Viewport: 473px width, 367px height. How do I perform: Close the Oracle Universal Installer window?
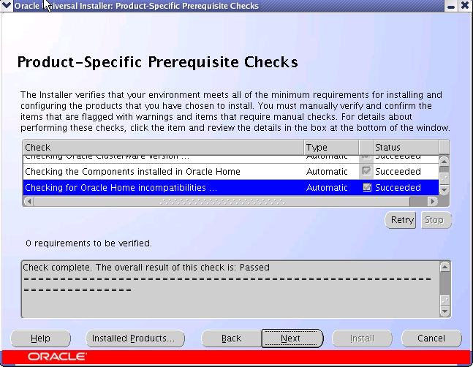465,6
